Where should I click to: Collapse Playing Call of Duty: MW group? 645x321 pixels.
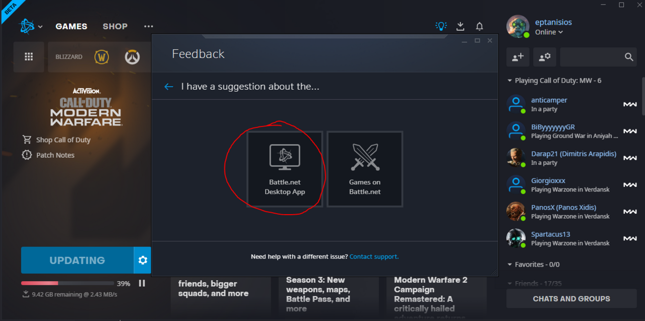tap(554, 81)
